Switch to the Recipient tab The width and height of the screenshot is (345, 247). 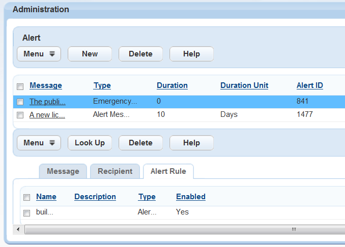pyautogui.click(x=115, y=171)
